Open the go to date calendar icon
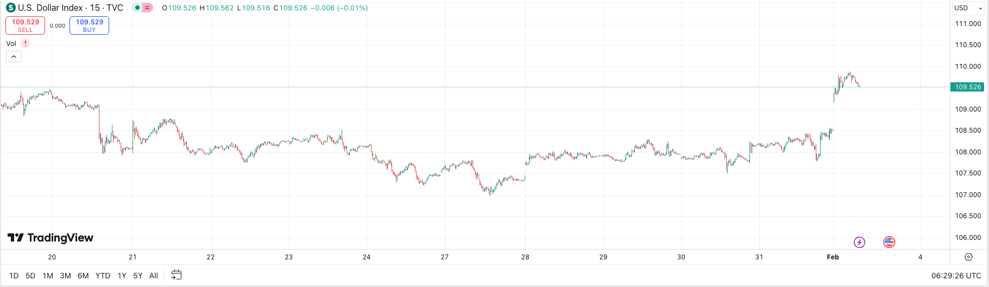989x287 pixels. 176,275
